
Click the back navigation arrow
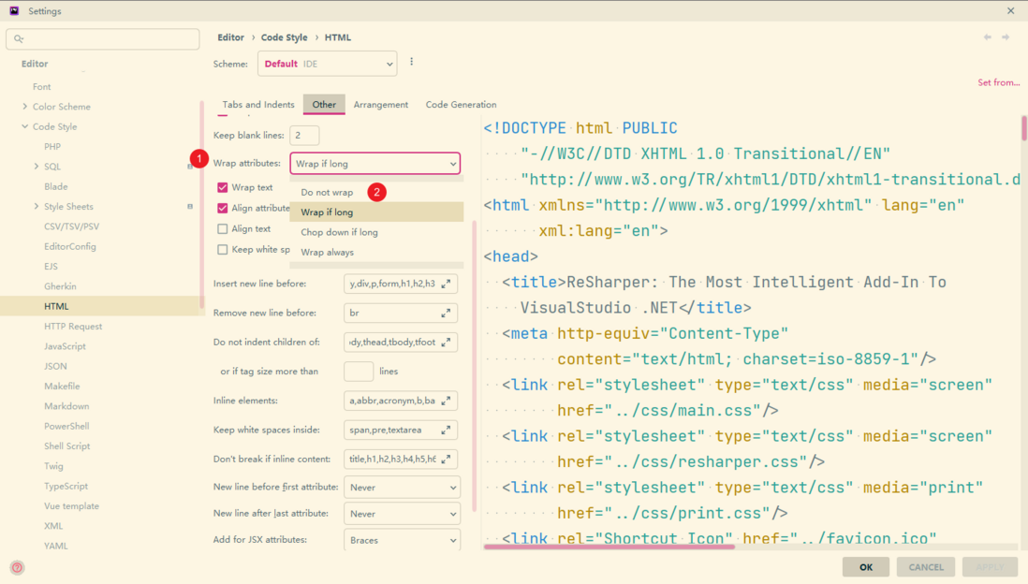click(988, 37)
